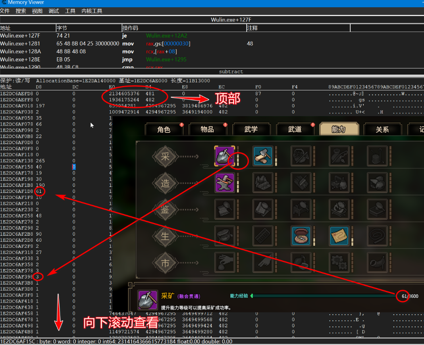
Task: Select the hand with money bag icon
Action: click(x=224, y=262)
